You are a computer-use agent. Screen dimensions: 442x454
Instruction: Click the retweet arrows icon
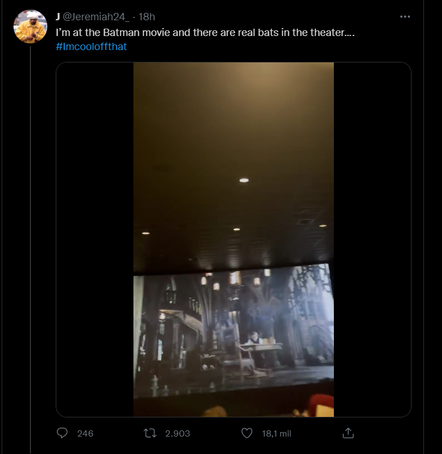tap(150, 433)
